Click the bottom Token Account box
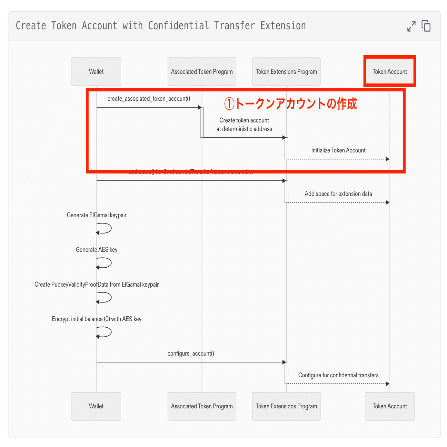The height and width of the screenshot is (447, 447). tap(390, 406)
